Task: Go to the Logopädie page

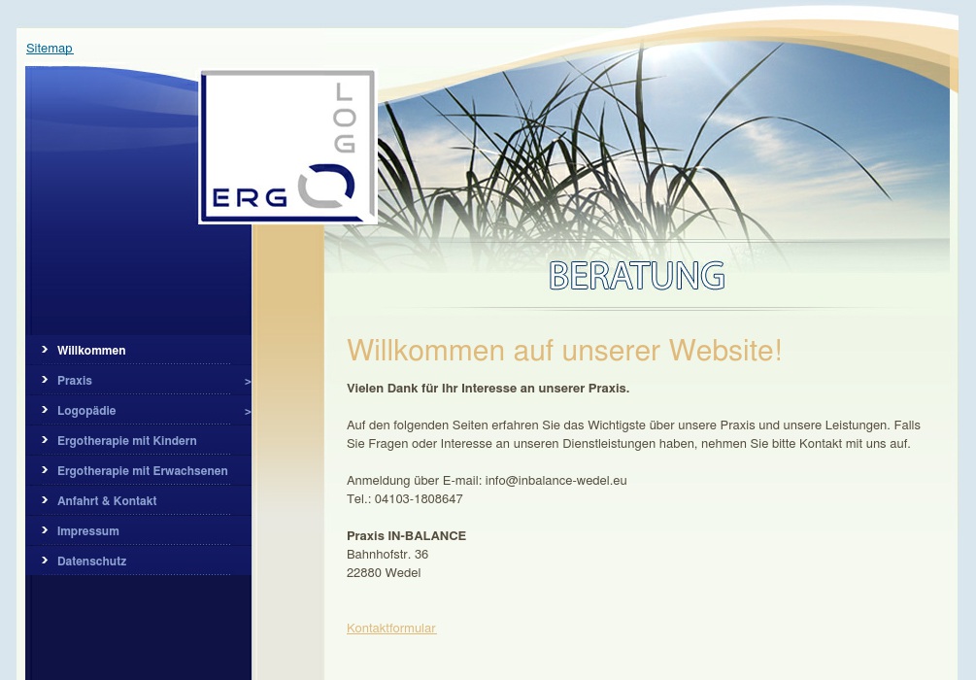Action: click(86, 411)
